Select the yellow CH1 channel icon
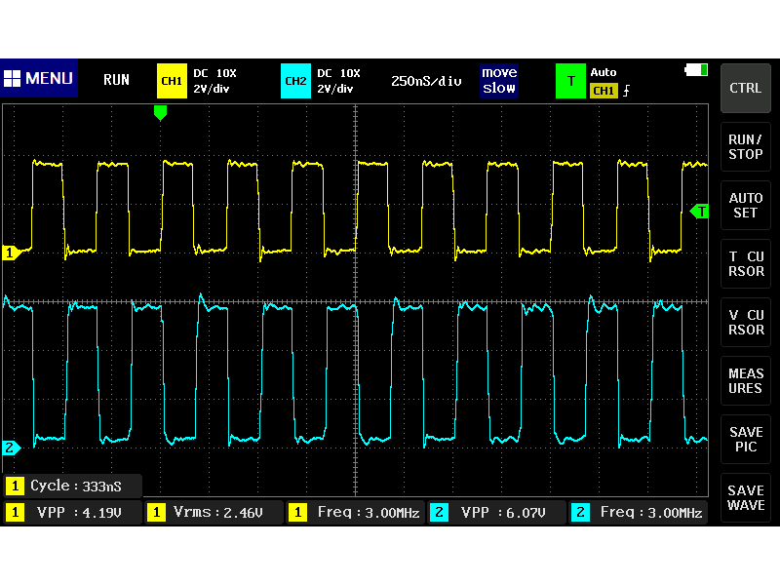Image resolution: width=780 pixels, height=585 pixels. [172, 81]
